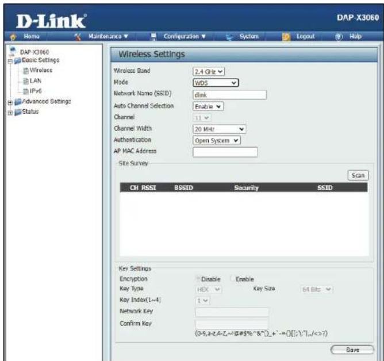Viewport: 384px width, 361px height.
Task: Click the AP MAC Address field
Action: (225, 152)
